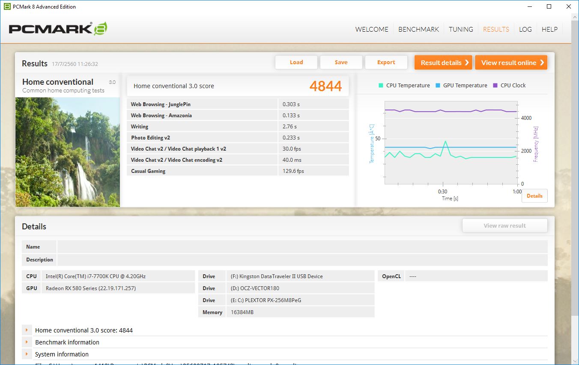Go to the Tuning tab

[461, 30]
